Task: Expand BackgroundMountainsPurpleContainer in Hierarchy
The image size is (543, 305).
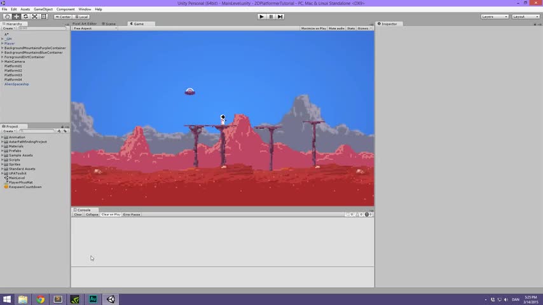Action: point(3,48)
